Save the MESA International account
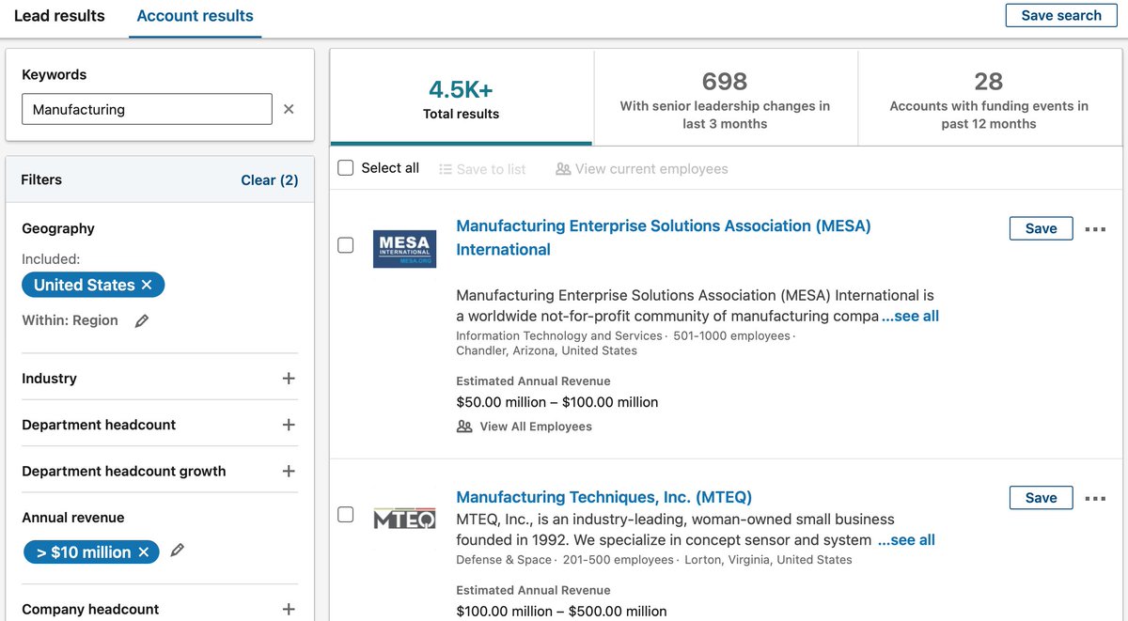The height and width of the screenshot is (621, 1128). click(1041, 228)
